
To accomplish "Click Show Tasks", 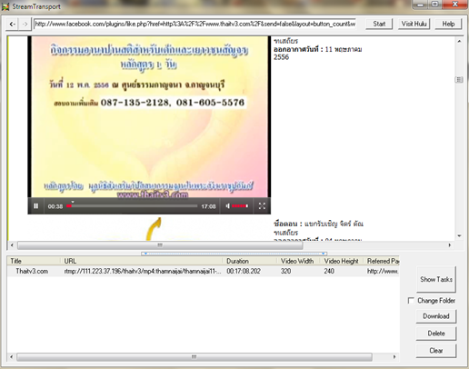I will pyautogui.click(x=436, y=279).
